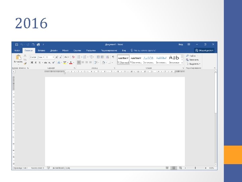Open the Calibri font name dropdown
This screenshot has width=242, height=182.
point(44,57)
